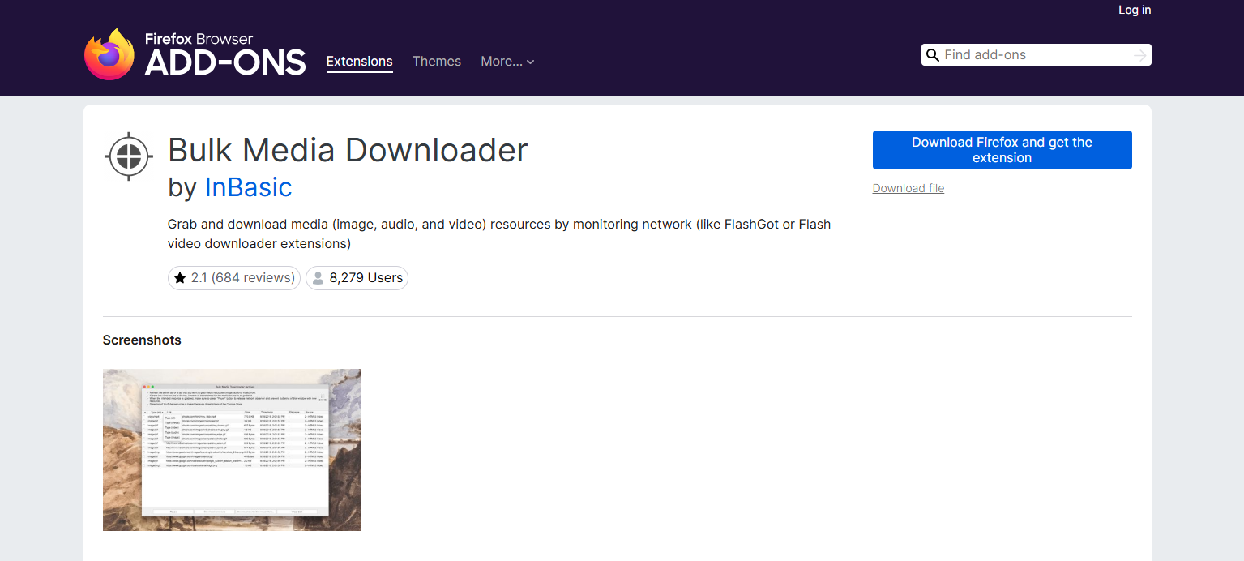Open the 2.1 (684 reviews) rating link
This screenshot has width=1244, height=561.
[x=234, y=278]
